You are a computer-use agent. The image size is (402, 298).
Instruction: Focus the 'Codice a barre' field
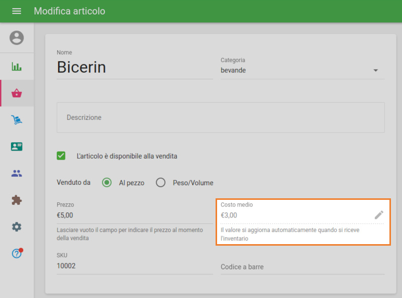pyautogui.click(x=303, y=267)
